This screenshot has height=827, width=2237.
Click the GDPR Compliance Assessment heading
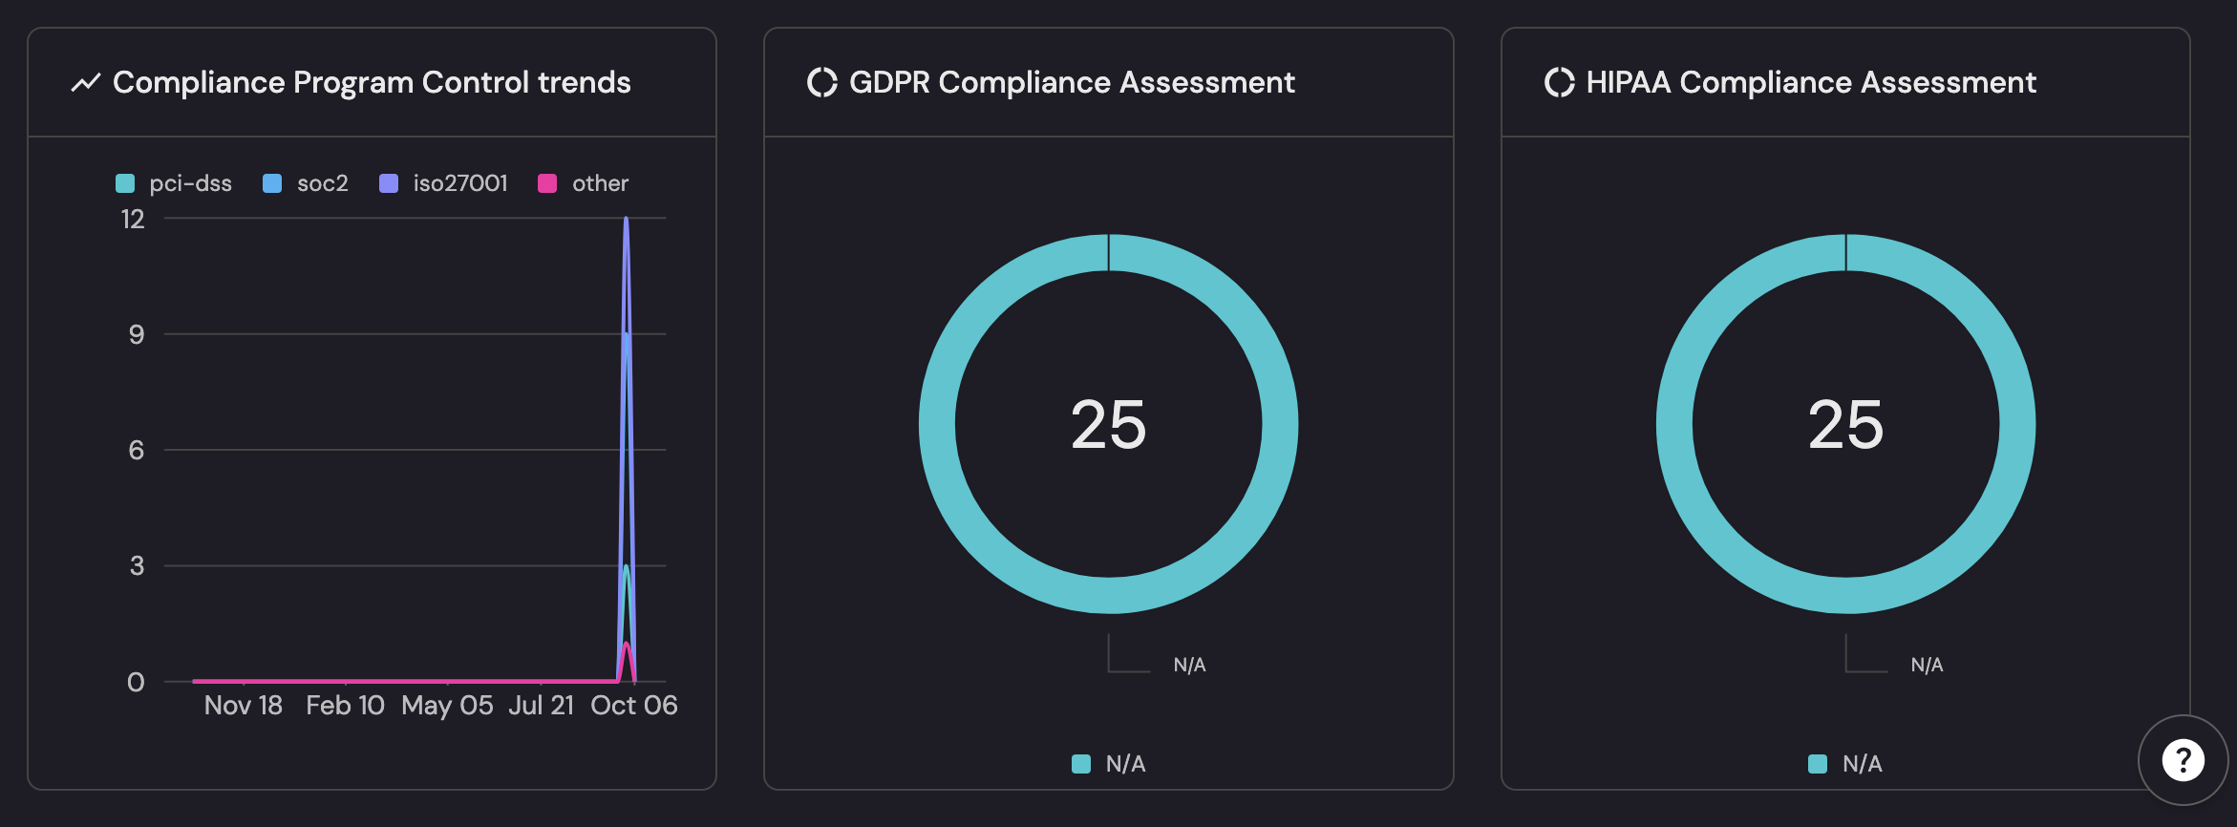tap(1072, 83)
